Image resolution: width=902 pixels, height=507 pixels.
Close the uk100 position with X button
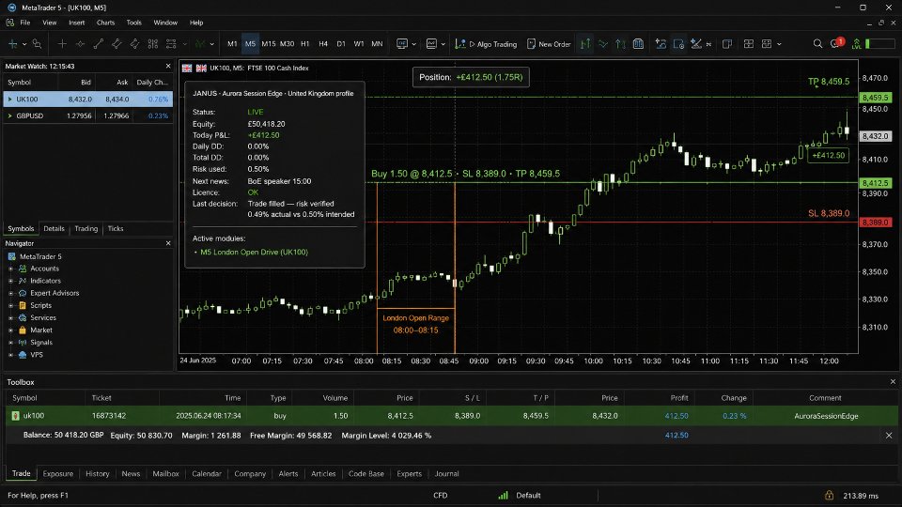point(889,435)
